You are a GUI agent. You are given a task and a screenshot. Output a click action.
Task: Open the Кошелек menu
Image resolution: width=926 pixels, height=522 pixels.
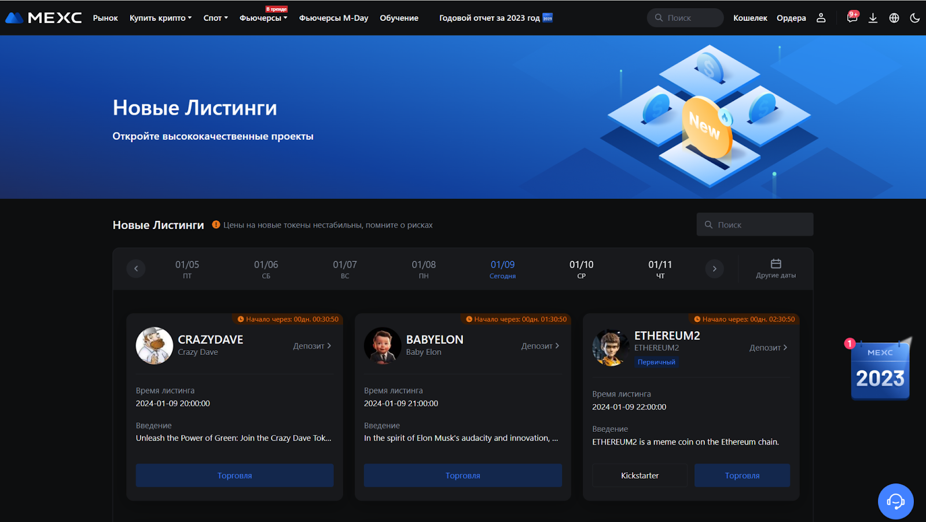[x=750, y=18]
